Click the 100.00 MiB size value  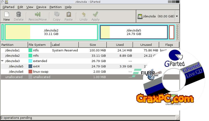(97, 50)
